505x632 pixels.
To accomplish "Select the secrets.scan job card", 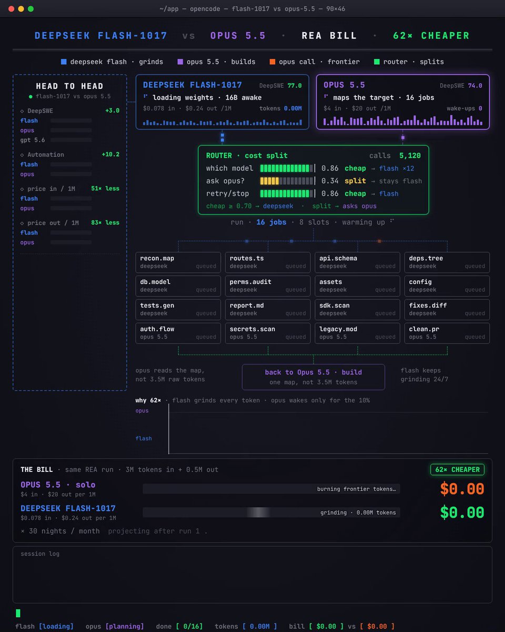I will click(x=268, y=333).
